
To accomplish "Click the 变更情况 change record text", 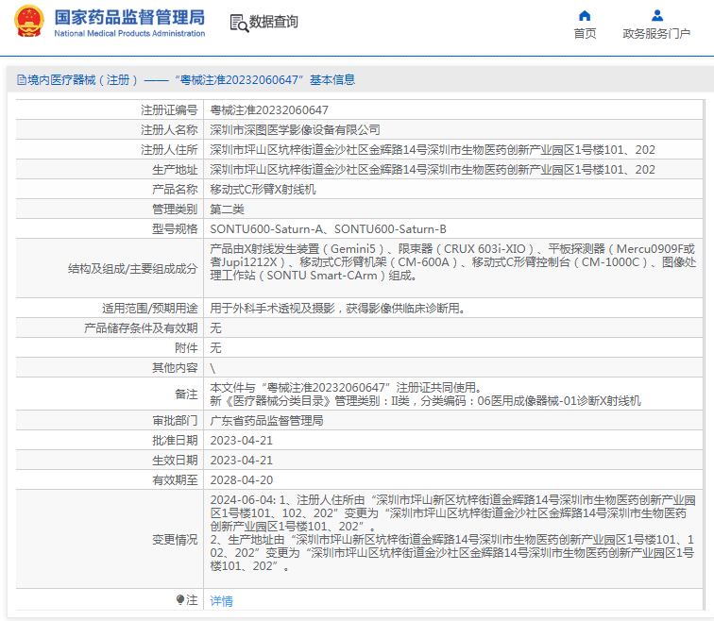I will 452,533.
